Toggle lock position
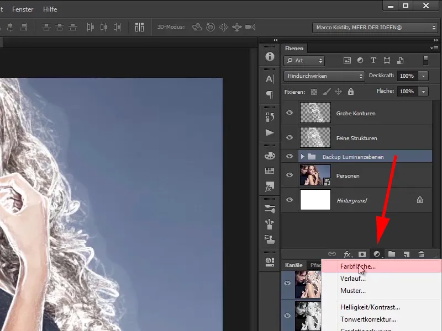442x331 pixels. point(338,92)
